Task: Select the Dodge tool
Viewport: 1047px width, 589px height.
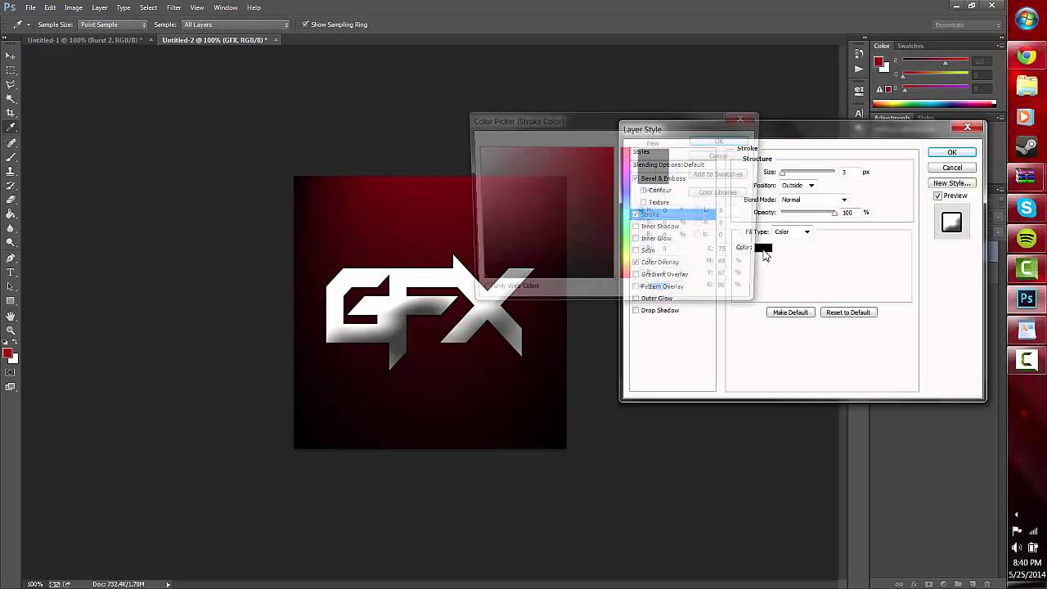Action: (11, 243)
